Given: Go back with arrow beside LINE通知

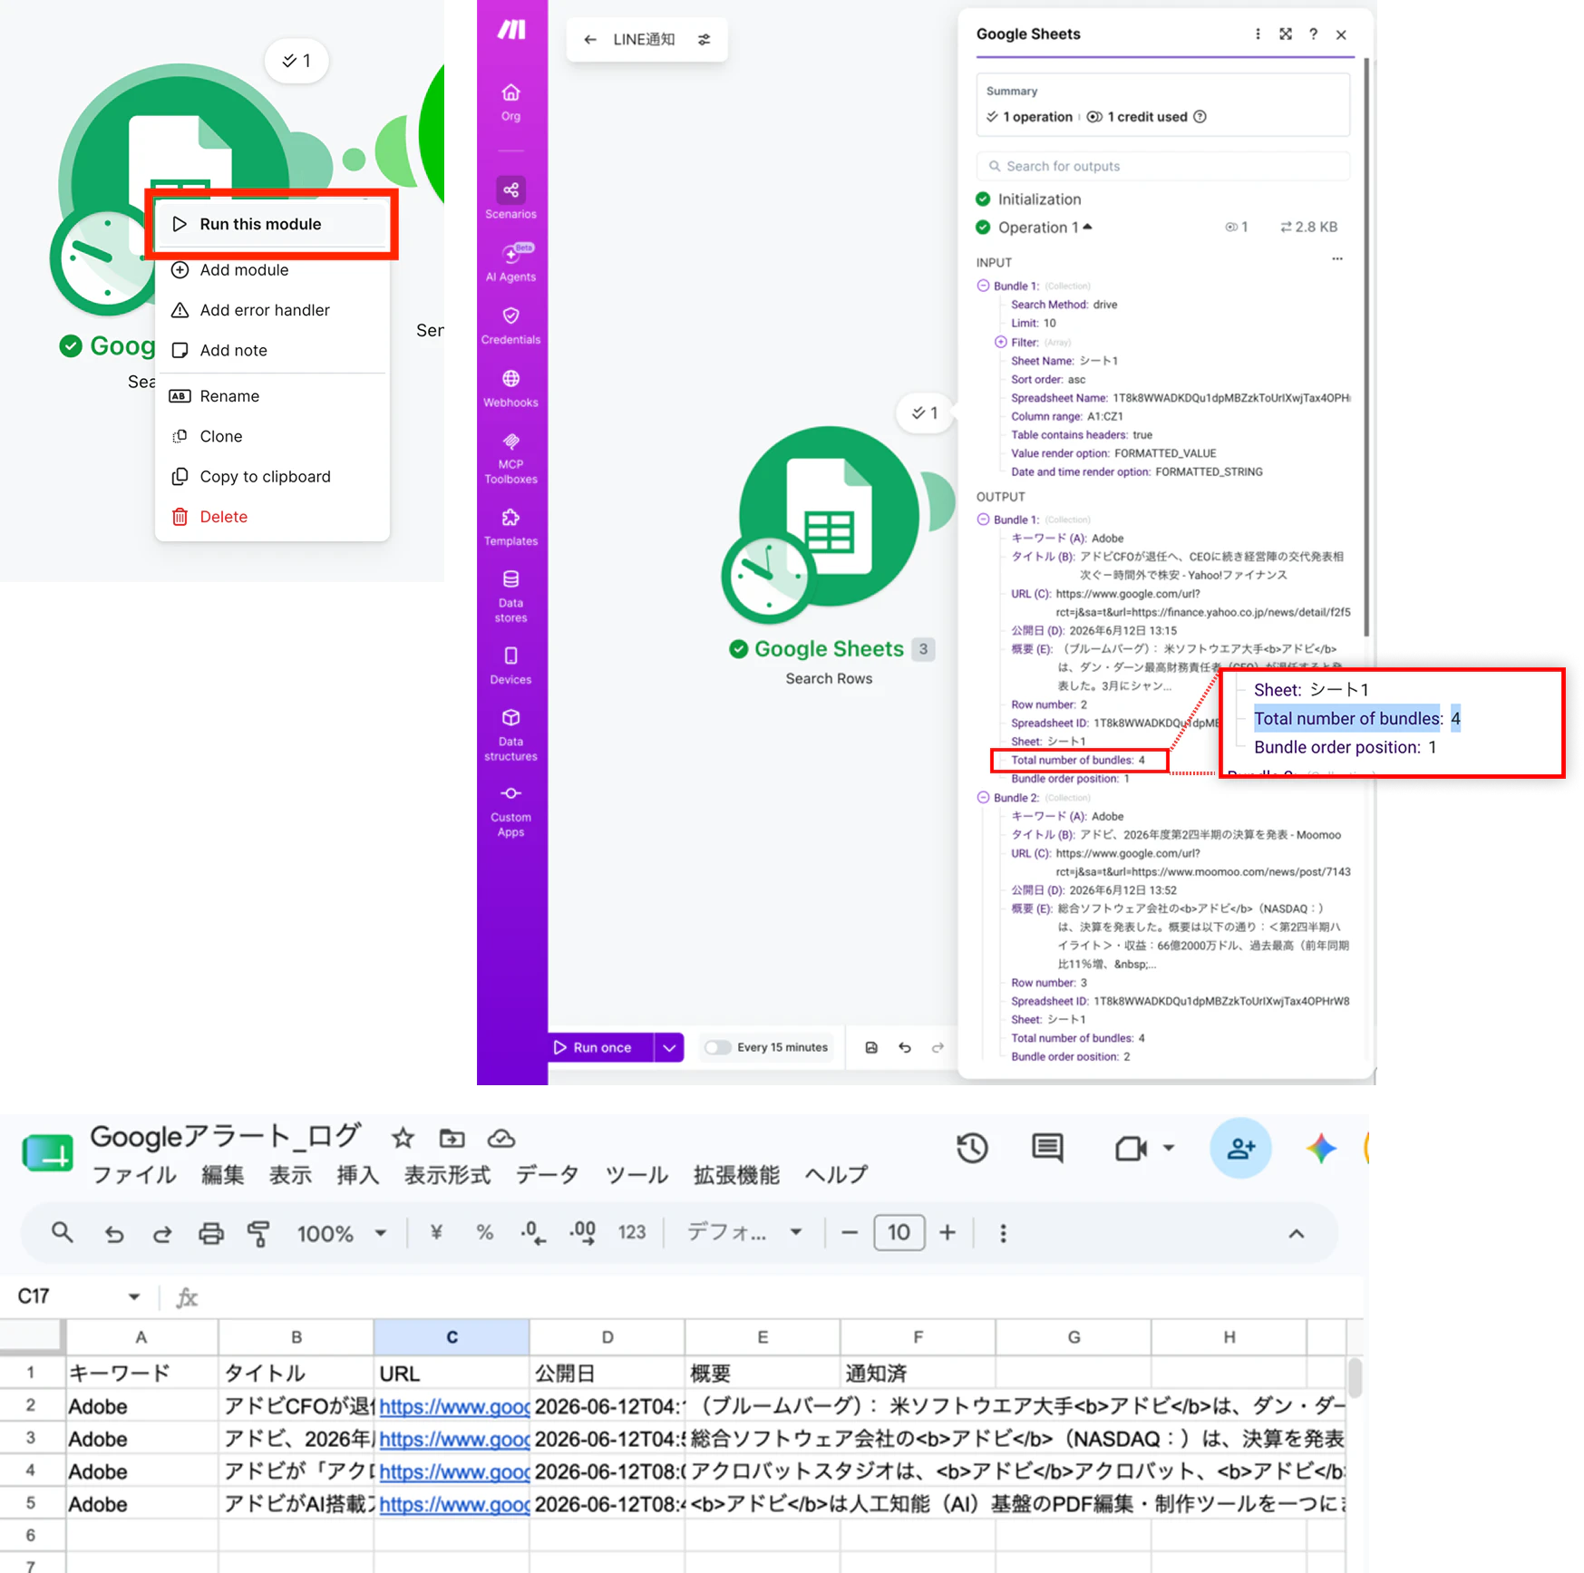Looking at the screenshot, I should pos(590,39).
